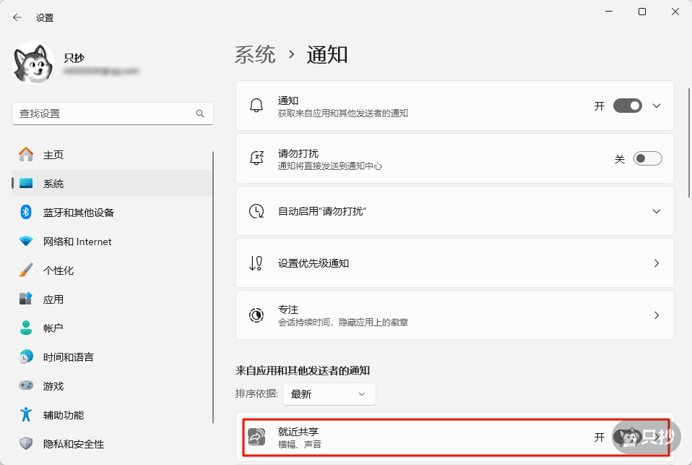Expand the 通知 section chevron
The width and height of the screenshot is (692, 465).
coord(657,106)
